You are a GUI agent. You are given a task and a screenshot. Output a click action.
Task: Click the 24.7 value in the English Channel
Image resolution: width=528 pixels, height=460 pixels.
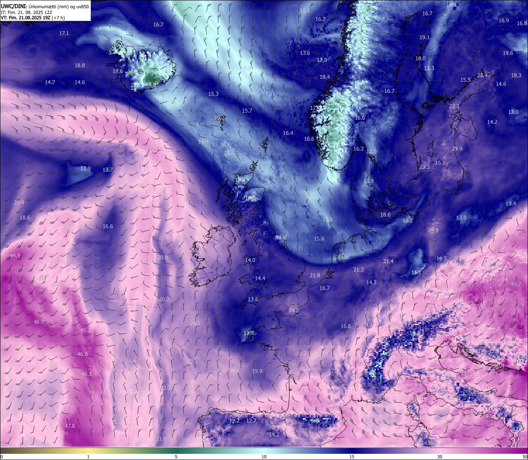click(294, 310)
